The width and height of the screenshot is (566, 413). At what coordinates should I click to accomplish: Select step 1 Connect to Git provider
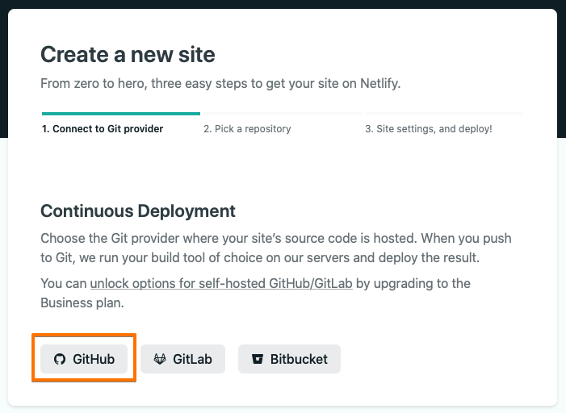pos(103,129)
